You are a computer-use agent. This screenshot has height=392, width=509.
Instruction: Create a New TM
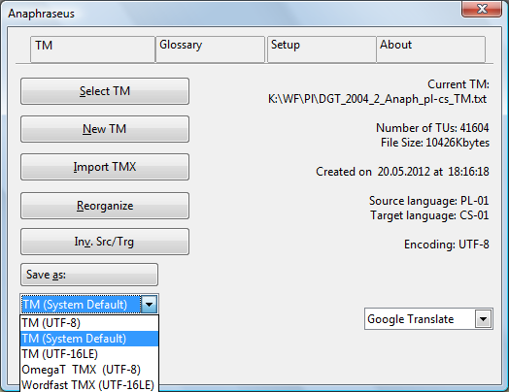(x=105, y=129)
